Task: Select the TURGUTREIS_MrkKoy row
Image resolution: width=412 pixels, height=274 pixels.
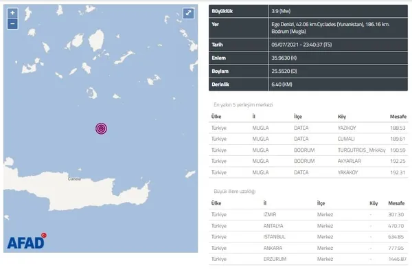Action: [x=308, y=150]
